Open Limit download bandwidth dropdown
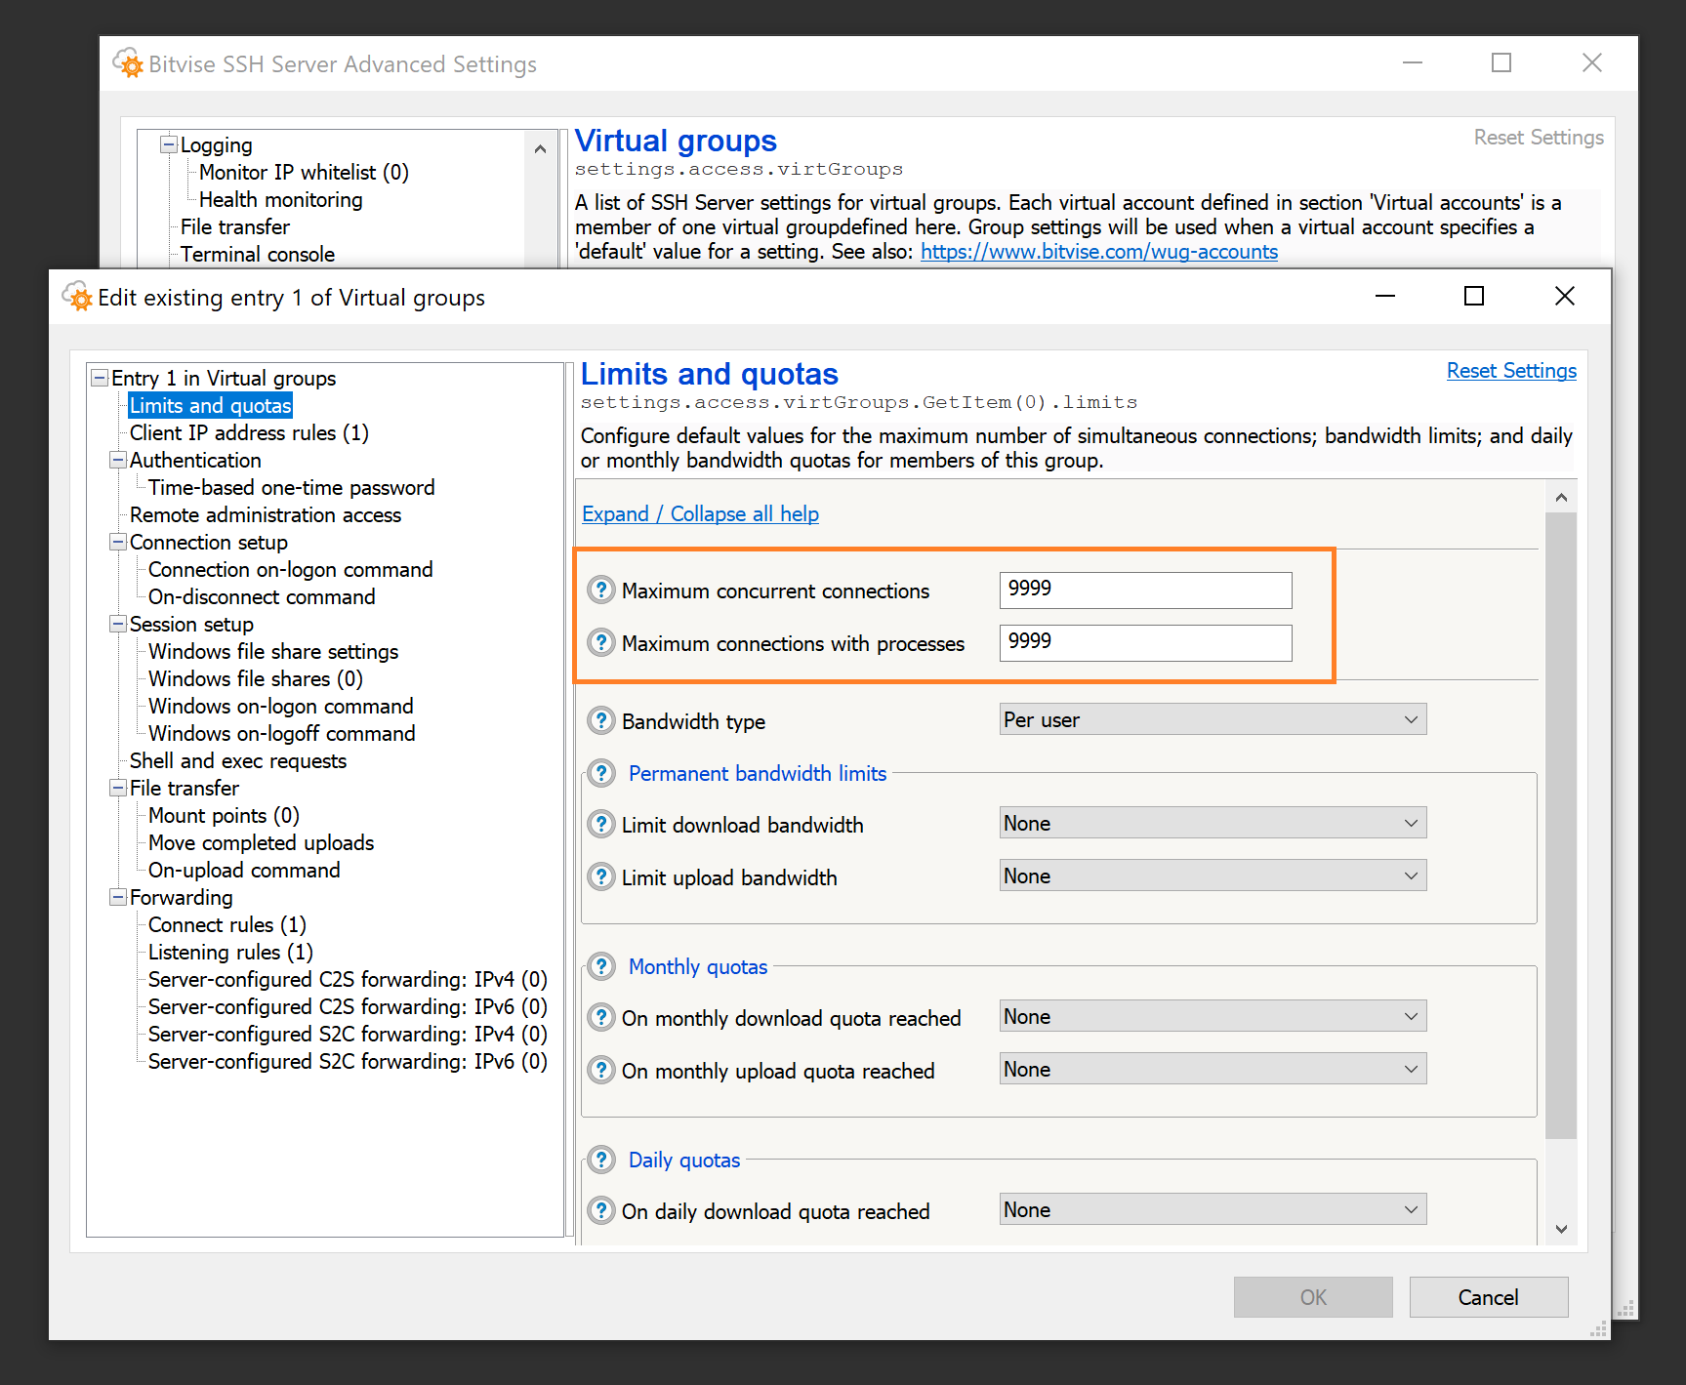 (1212, 823)
